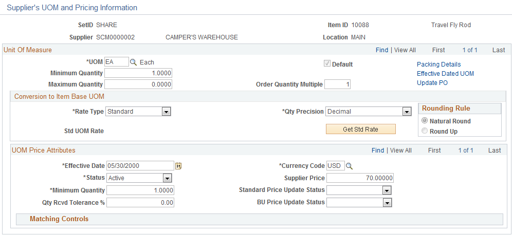Click the Unit Of Measure Minimum Quantity field

138,73
